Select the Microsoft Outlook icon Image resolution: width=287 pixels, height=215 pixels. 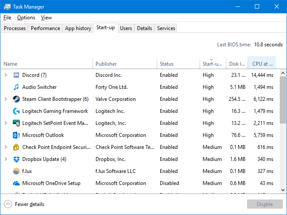click(x=16, y=135)
